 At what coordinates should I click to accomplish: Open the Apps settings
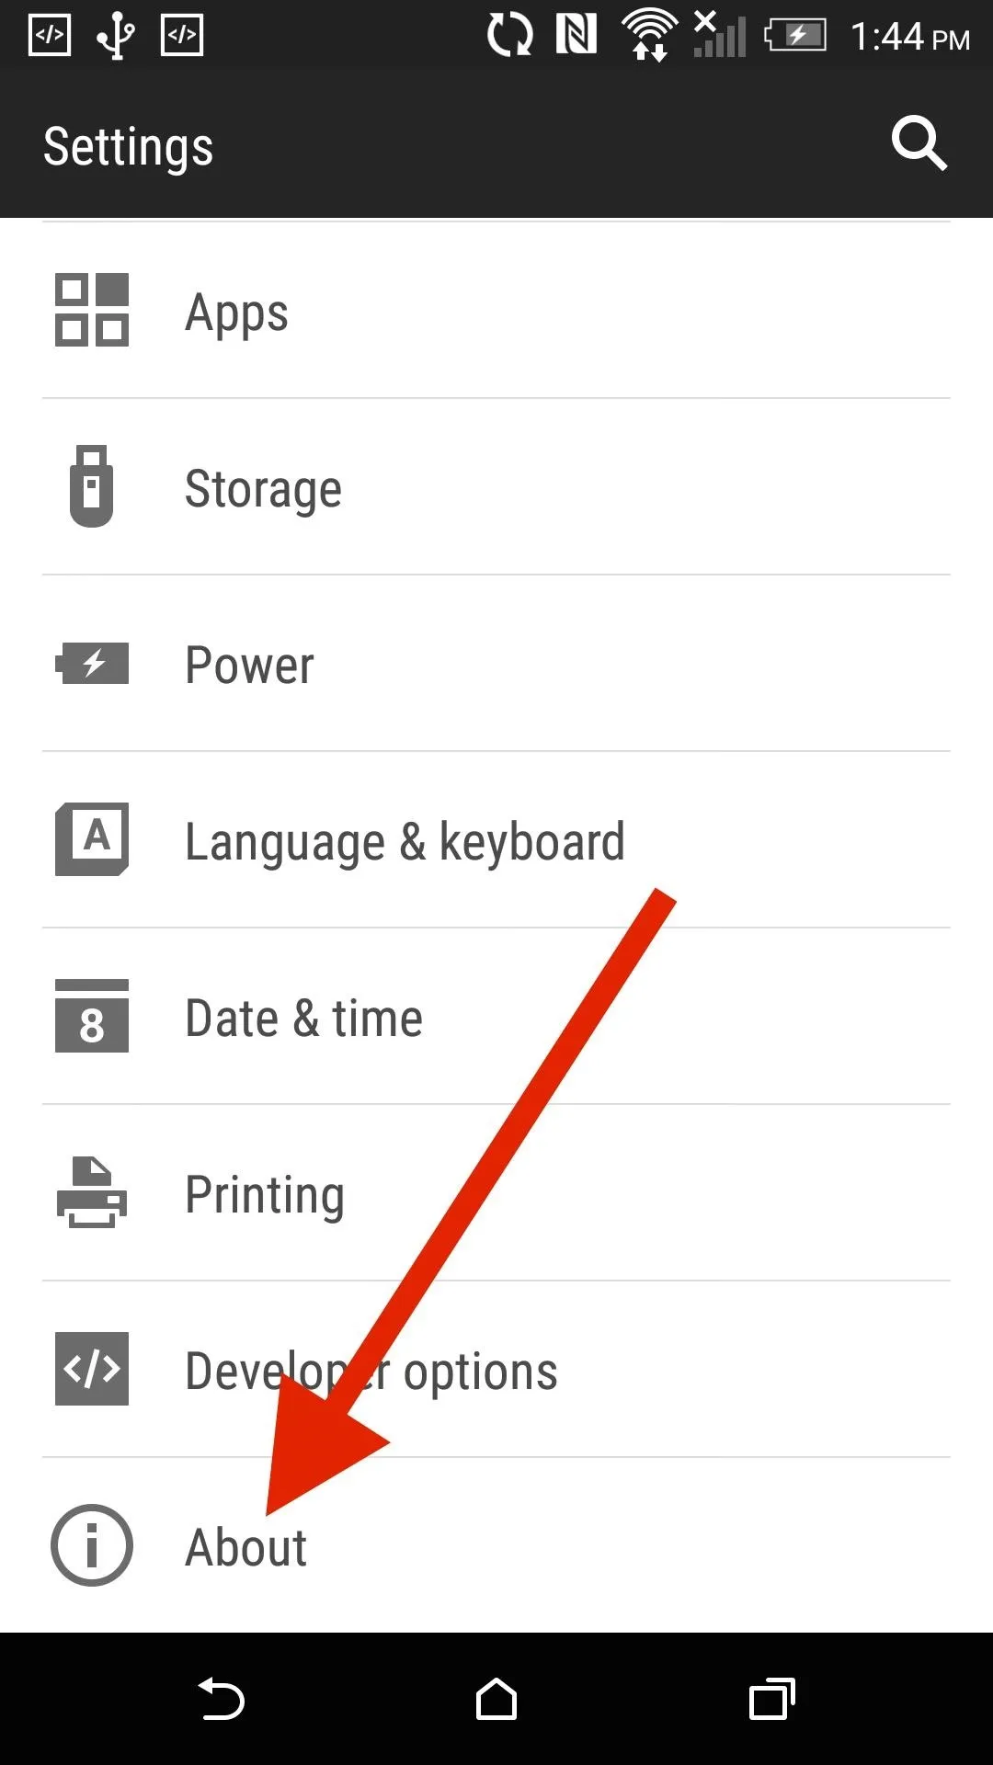(x=237, y=313)
